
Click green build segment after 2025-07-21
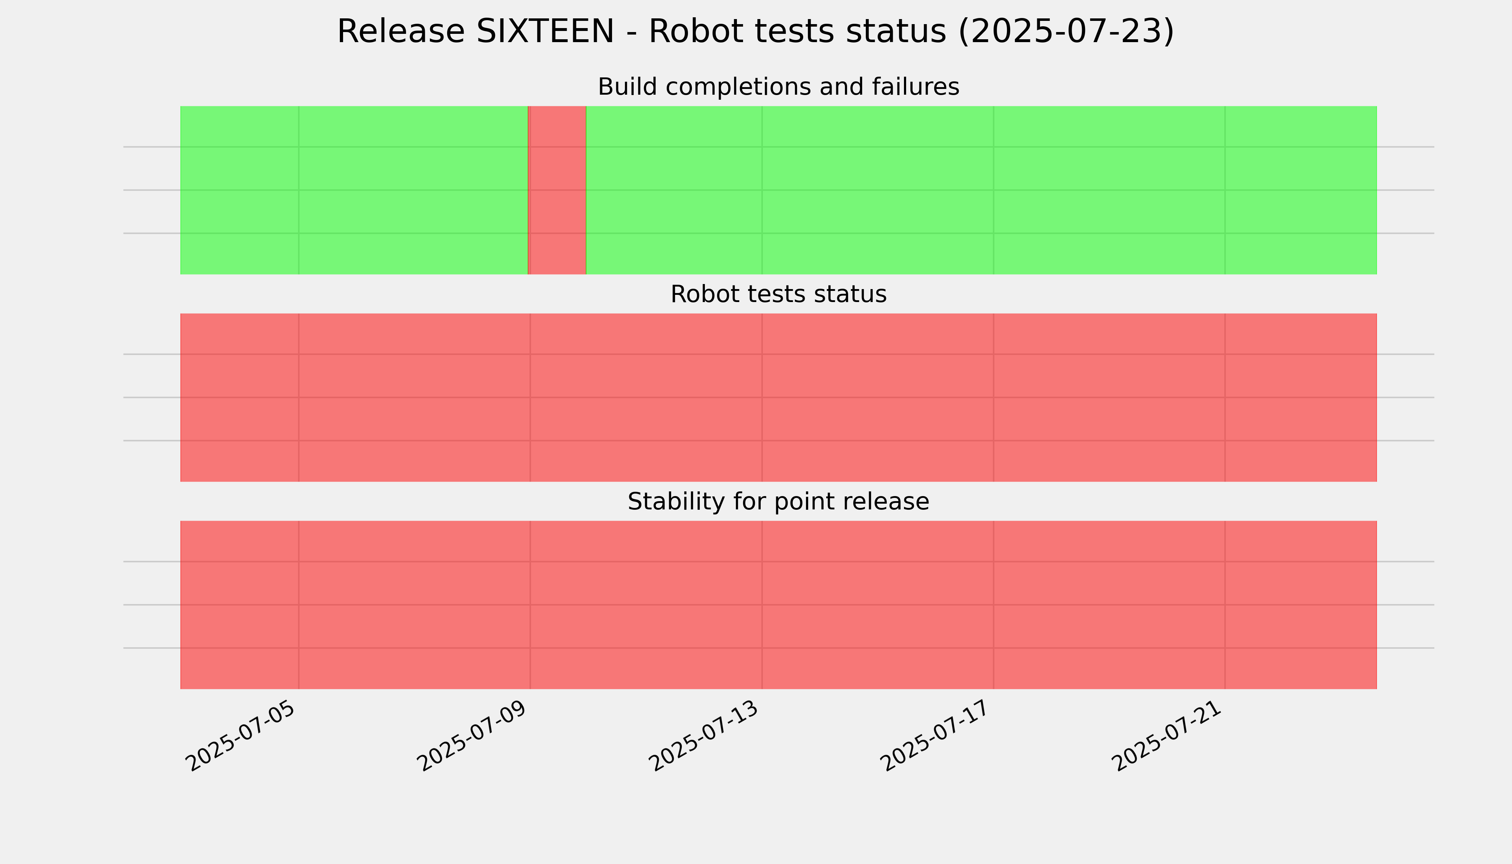[1301, 190]
